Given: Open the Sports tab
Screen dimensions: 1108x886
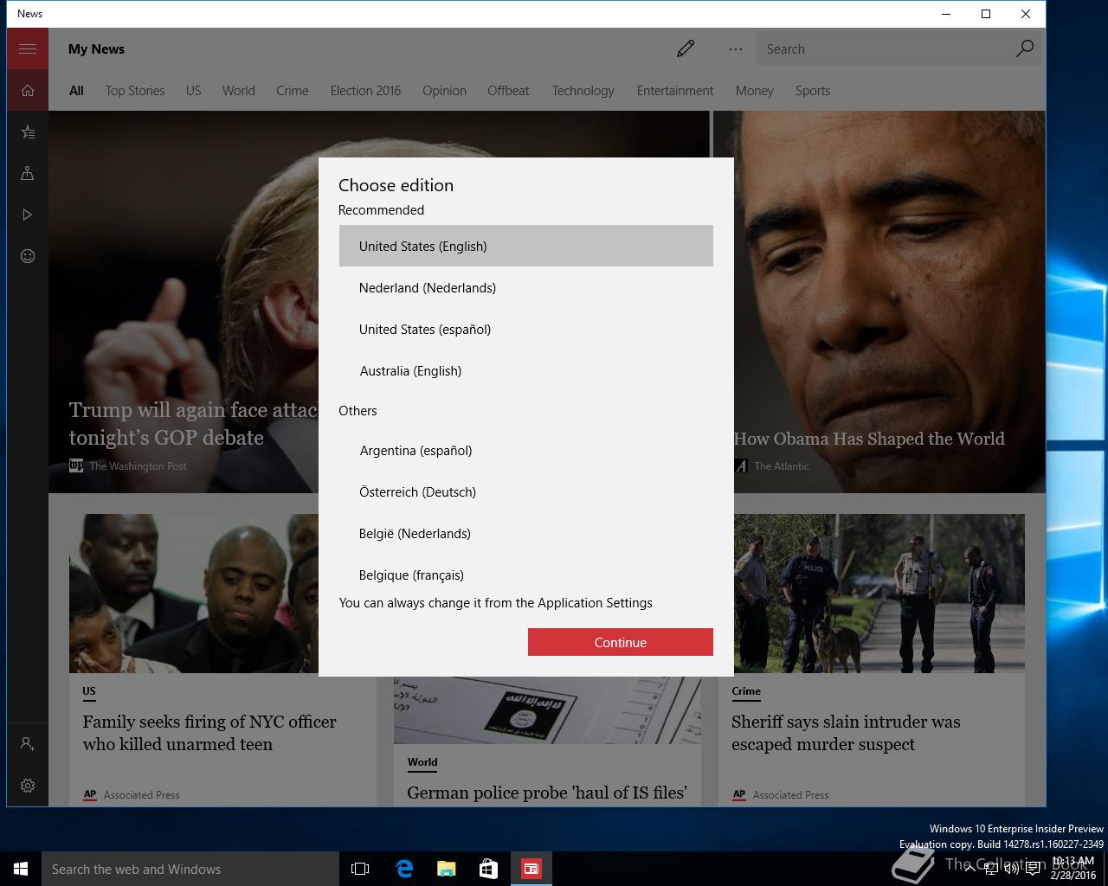Looking at the screenshot, I should pos(813,91).
